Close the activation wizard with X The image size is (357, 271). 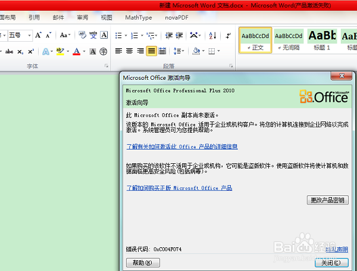pos(342,76)
